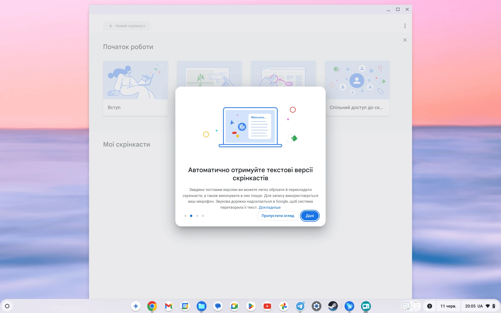
Task: Open quick settings via clock 20:05
Action: 470,306
